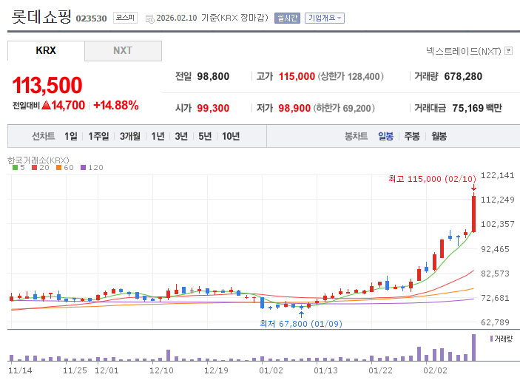520x380 pixels.
Task: Click the calendar icon beside 2026.02.10
Action: click(x=150, y=19)
